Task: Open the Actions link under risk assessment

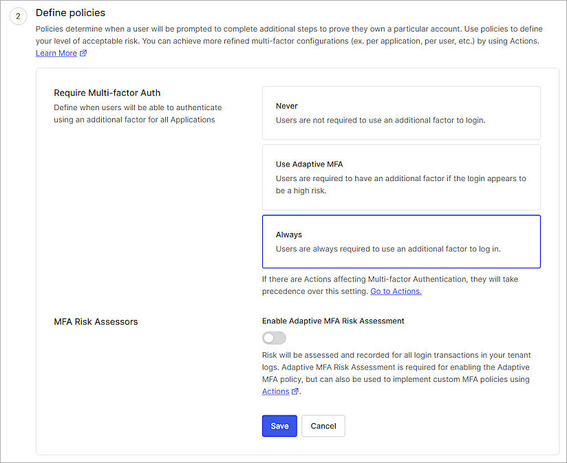Action: [276, 391]
